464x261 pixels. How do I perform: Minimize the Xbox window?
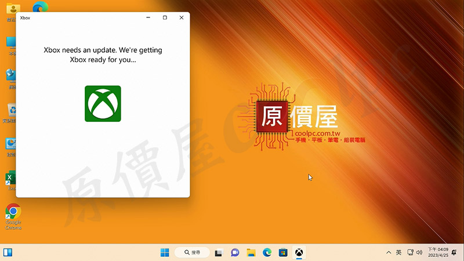coord(148,18)
